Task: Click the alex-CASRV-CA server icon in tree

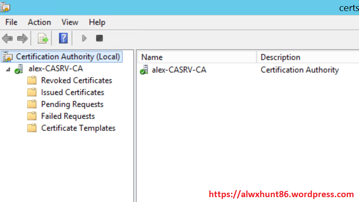Action: point(19,69)
